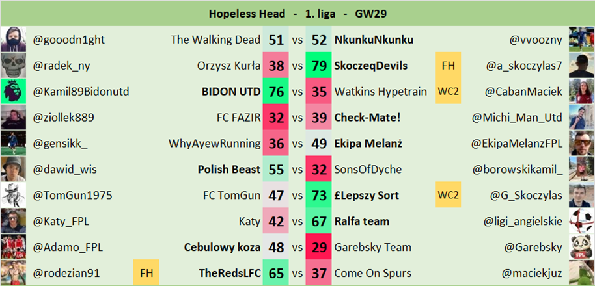
Task: Click the FH chip badge for SkoczeqDevils
Action: click(448, 66)
